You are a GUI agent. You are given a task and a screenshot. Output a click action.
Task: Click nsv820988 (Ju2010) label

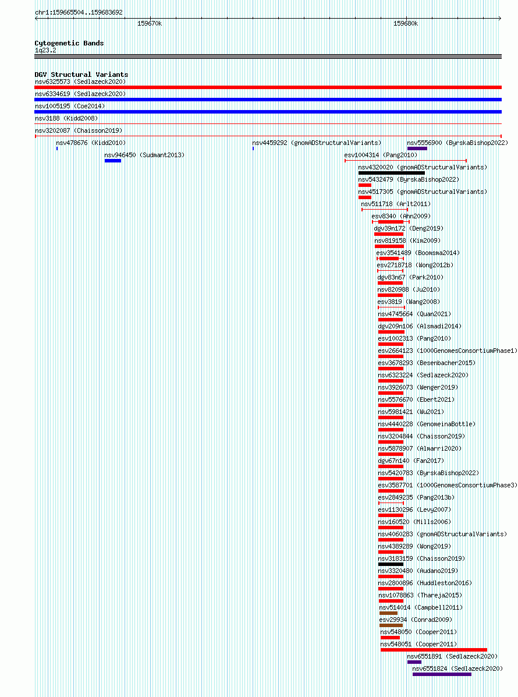pos(409,289)
